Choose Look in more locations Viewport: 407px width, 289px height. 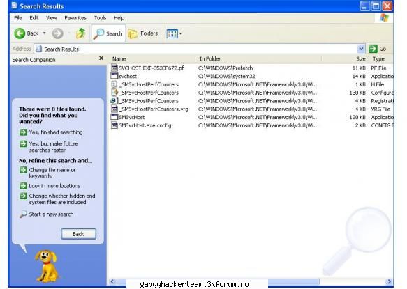(x=54, y=186)
